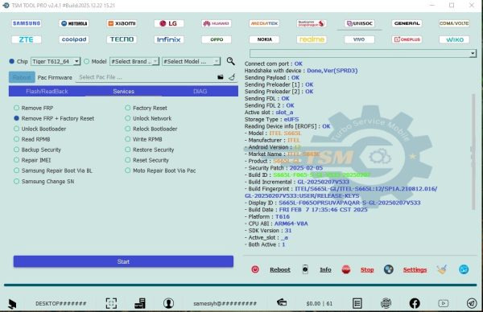Browse for Pac file folder icon

(x=221, y=77)
